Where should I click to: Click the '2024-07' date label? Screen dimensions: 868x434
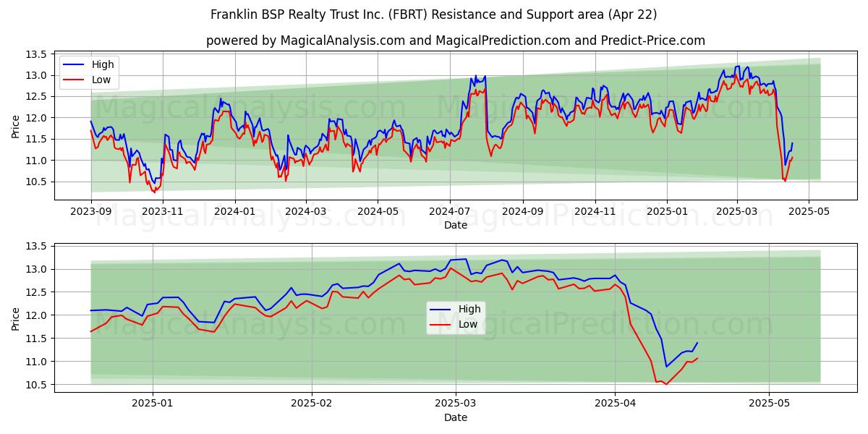pos(450,211)
